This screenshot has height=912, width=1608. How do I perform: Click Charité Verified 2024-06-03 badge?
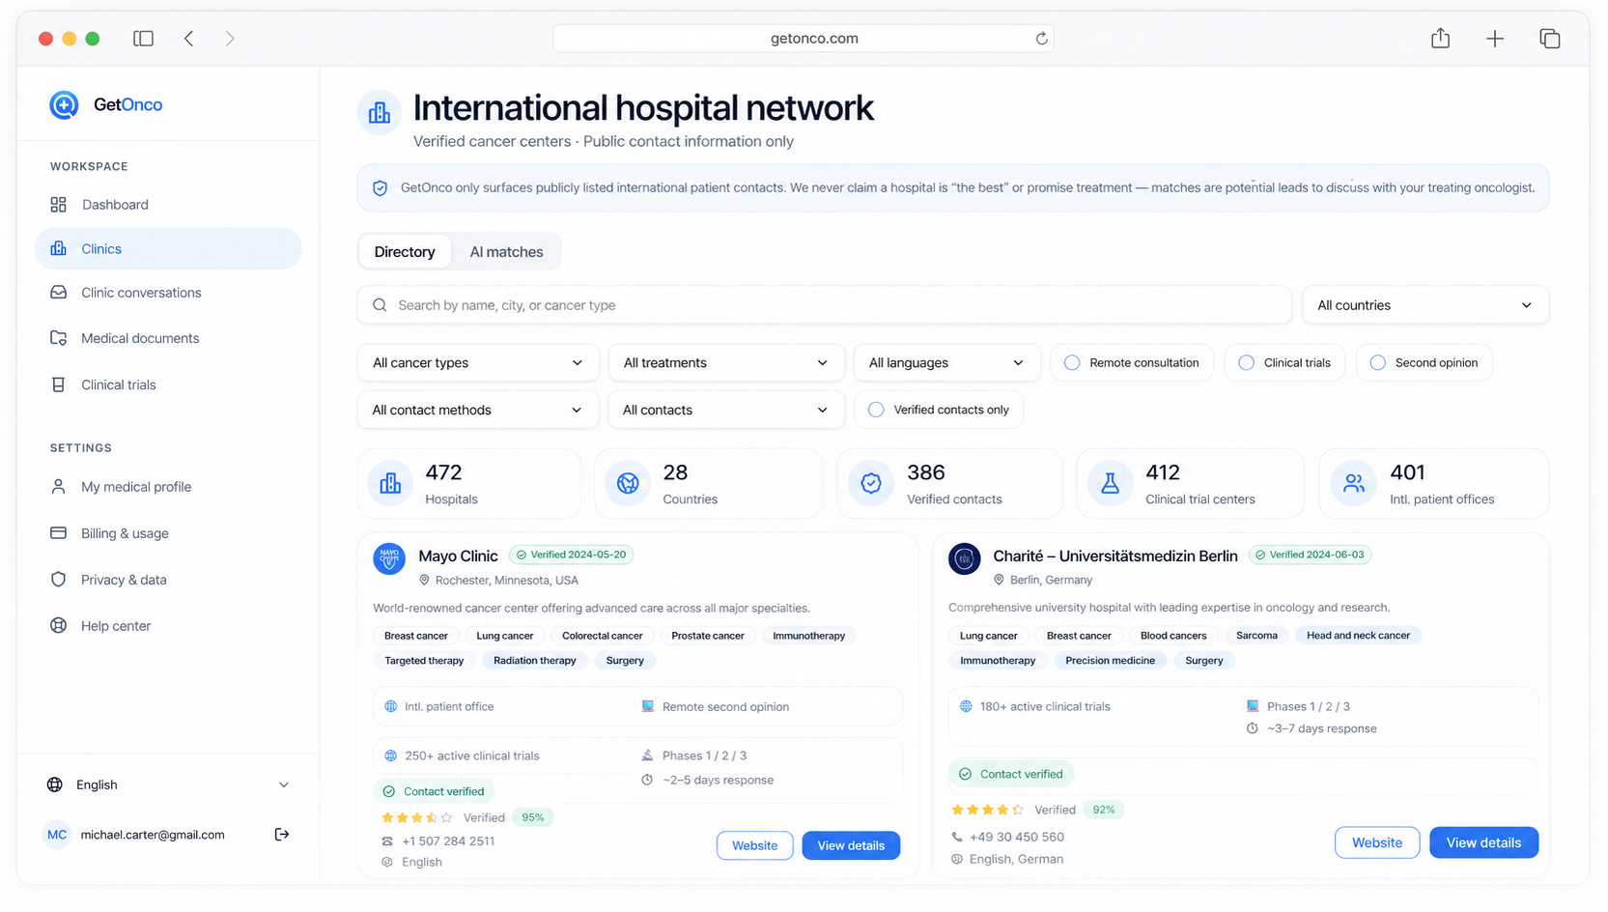tap(1310, 555)
